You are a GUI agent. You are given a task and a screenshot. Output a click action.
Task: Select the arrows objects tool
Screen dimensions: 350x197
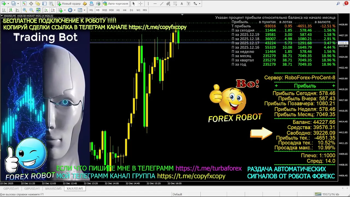(x=195, y=4)
